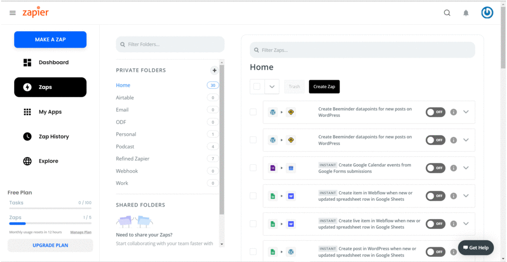Screen dimensions: 507x262
Task: Open the Personal folder
Action: 126,134
